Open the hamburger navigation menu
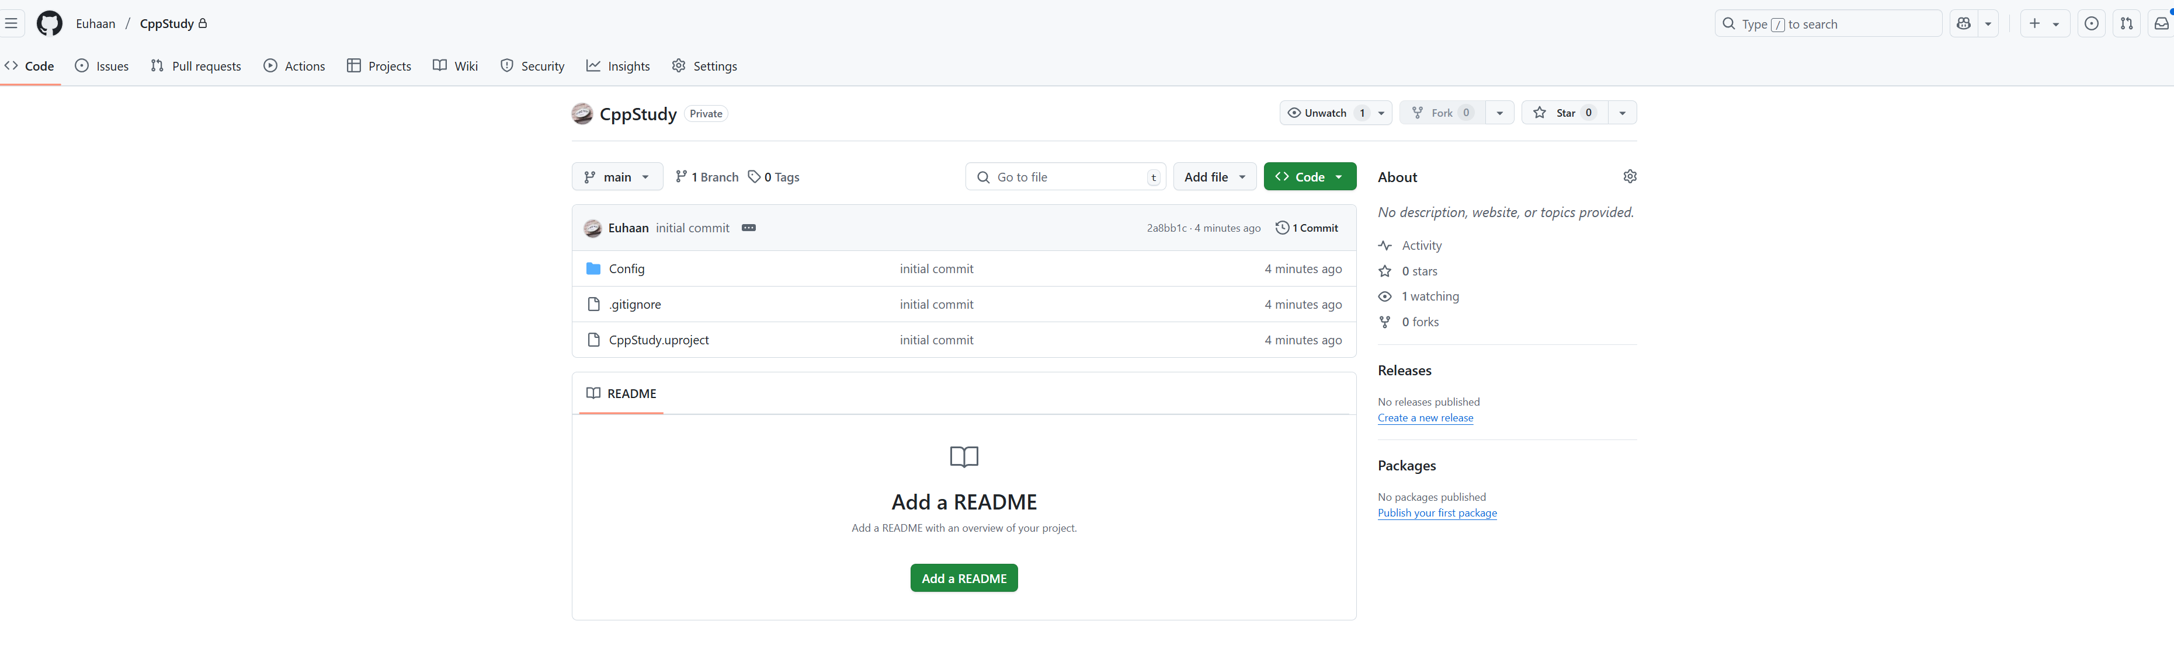The height and width of the screenshot is (663, 2174). pos(11,23)
